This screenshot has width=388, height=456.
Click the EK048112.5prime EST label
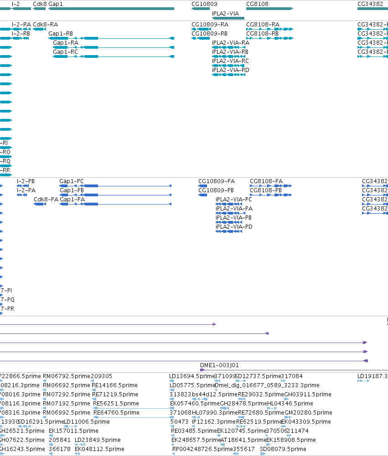coord(99,449)
